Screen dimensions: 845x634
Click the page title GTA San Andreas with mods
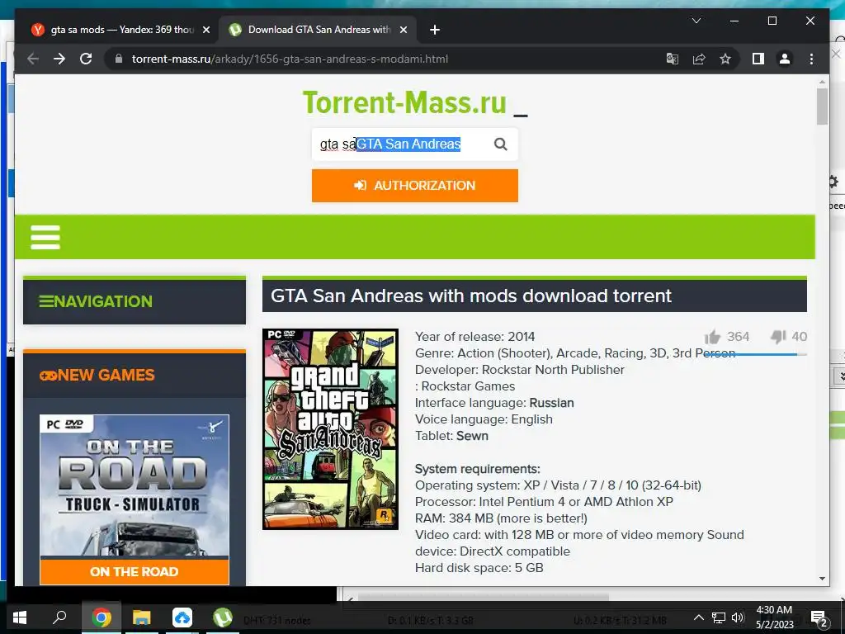(x=471, y=296)
